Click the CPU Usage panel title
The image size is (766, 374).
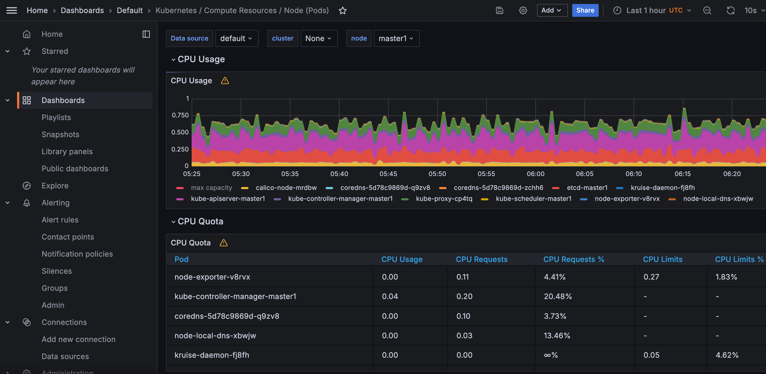click(191, 81)
